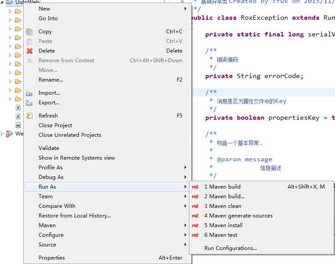Click the Copy icon in context menu
The image size is (335, 264).
[29, 32]
